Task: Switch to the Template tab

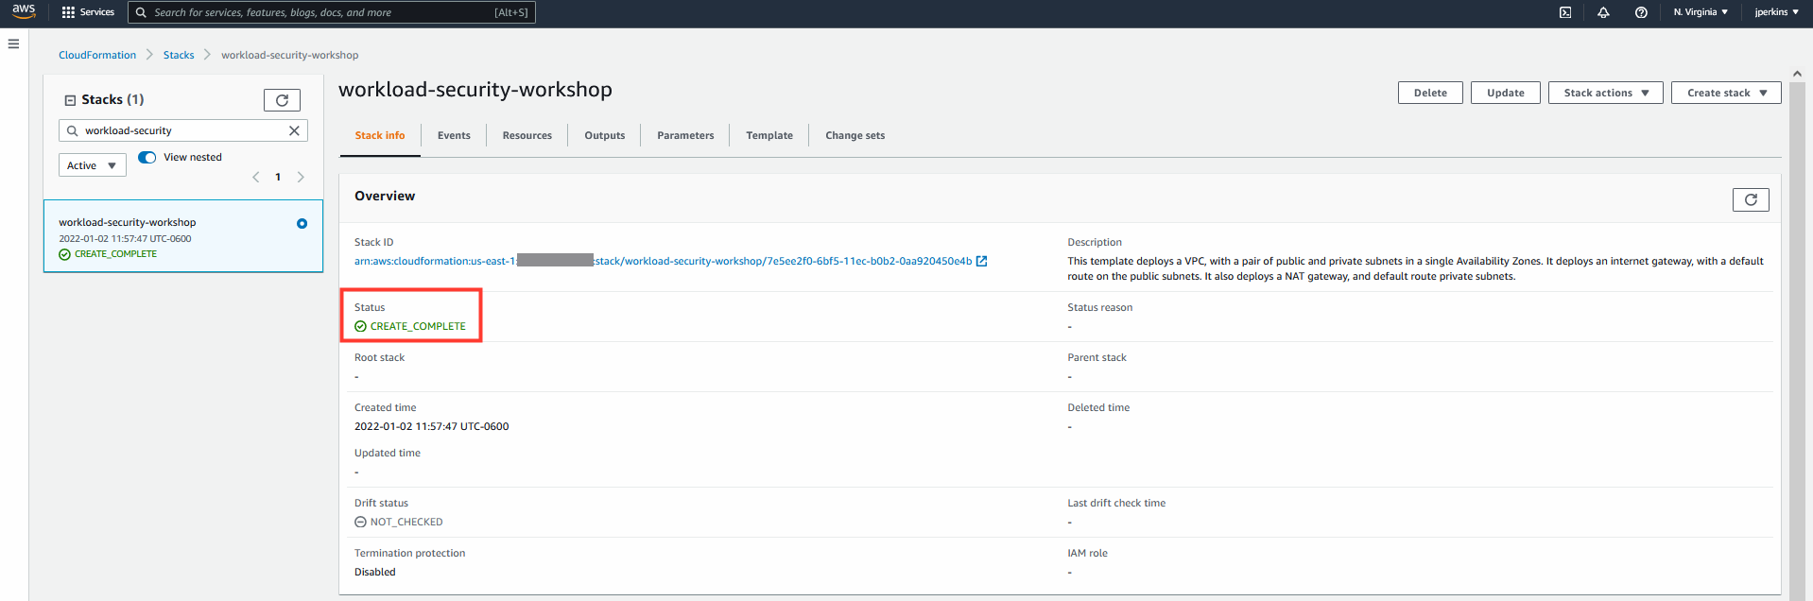Action: (769, 136)
